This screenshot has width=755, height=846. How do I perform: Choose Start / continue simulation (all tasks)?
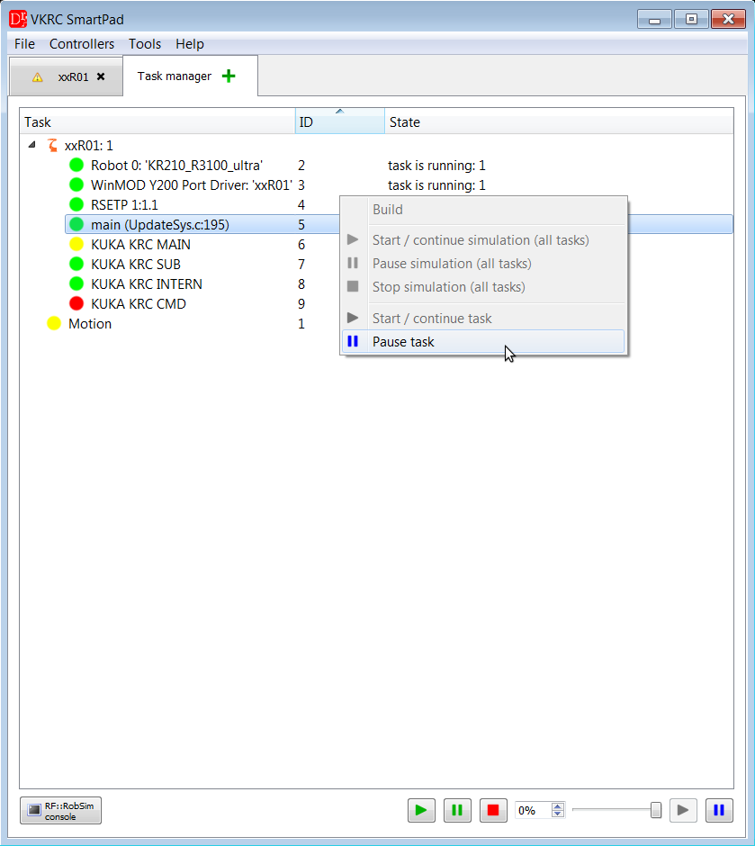coord(483,240)
